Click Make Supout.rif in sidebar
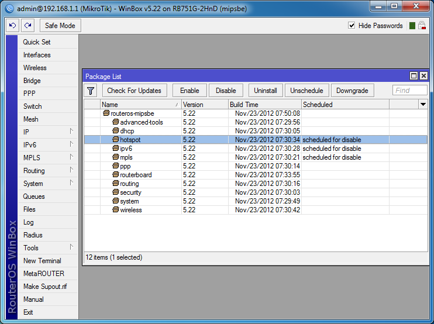Screen dimensions: 434x324 coord(47,287)
